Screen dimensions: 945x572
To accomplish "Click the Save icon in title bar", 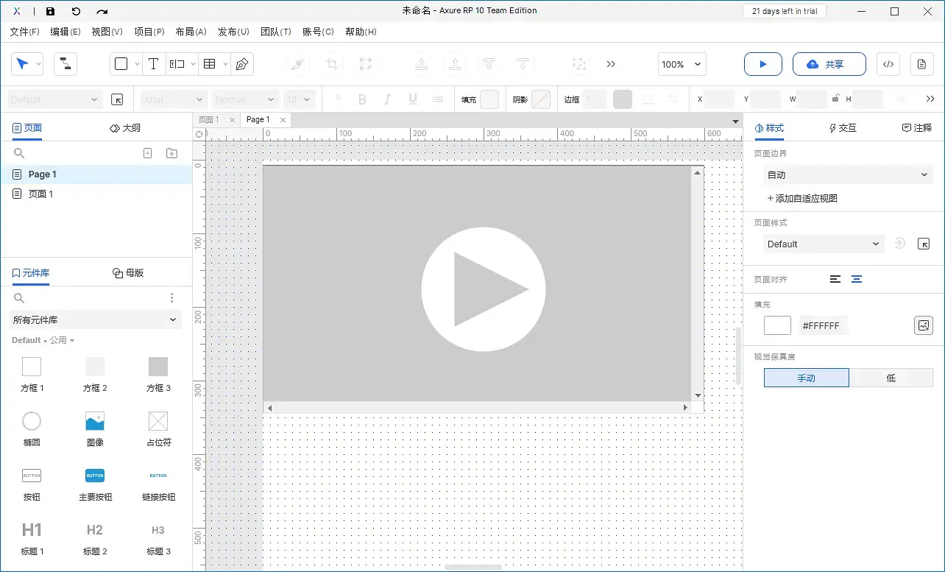I will [x=50, y=11].
